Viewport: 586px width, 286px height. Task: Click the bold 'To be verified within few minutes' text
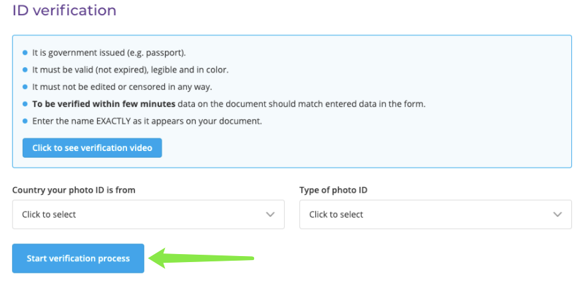[104, 104]
